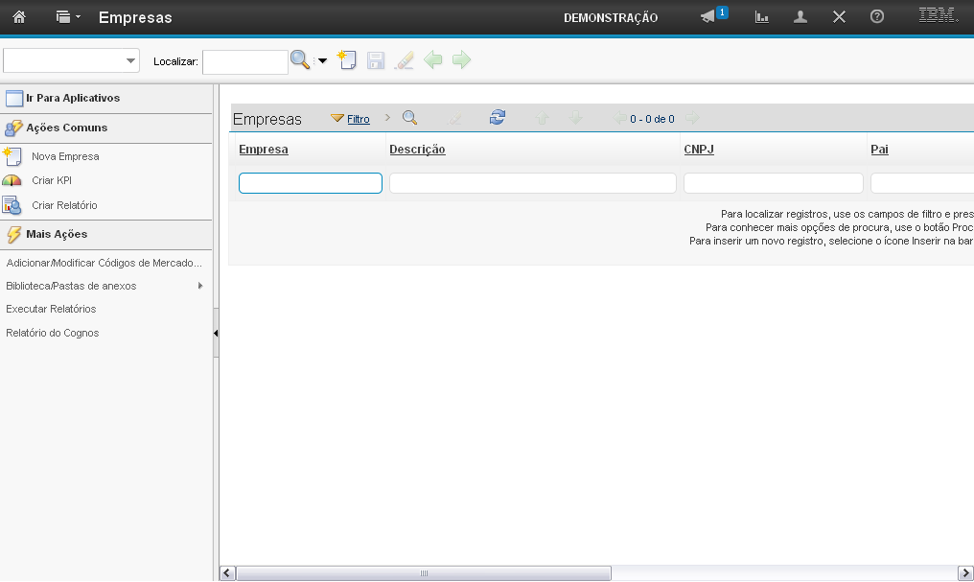Click the Home icon in the header
974x582 pixels.
[18, 17]
